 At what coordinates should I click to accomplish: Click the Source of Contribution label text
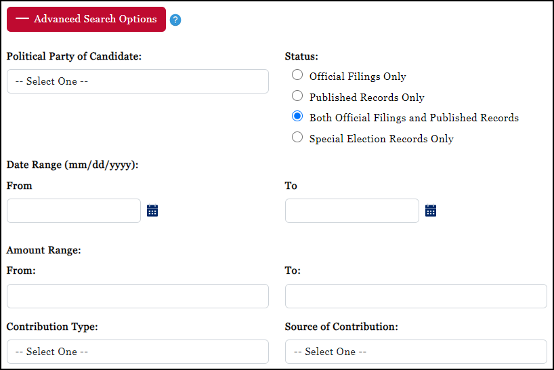(341, 327)
